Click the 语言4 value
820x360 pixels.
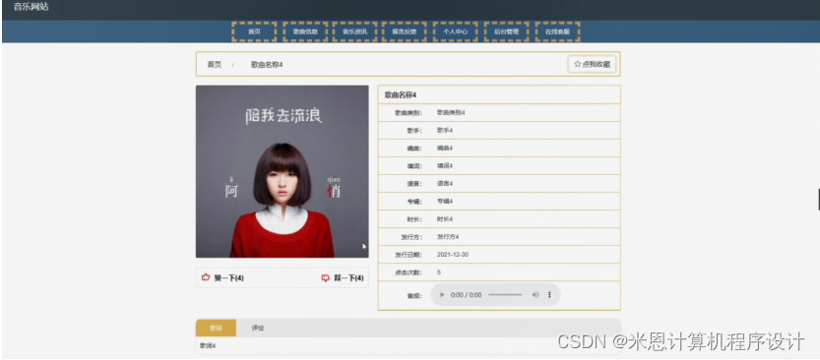pyautogui.click(x=445, y=184)
